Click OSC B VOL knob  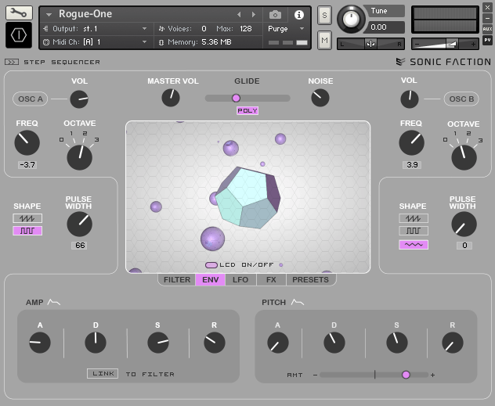click(x=410, y=99)
